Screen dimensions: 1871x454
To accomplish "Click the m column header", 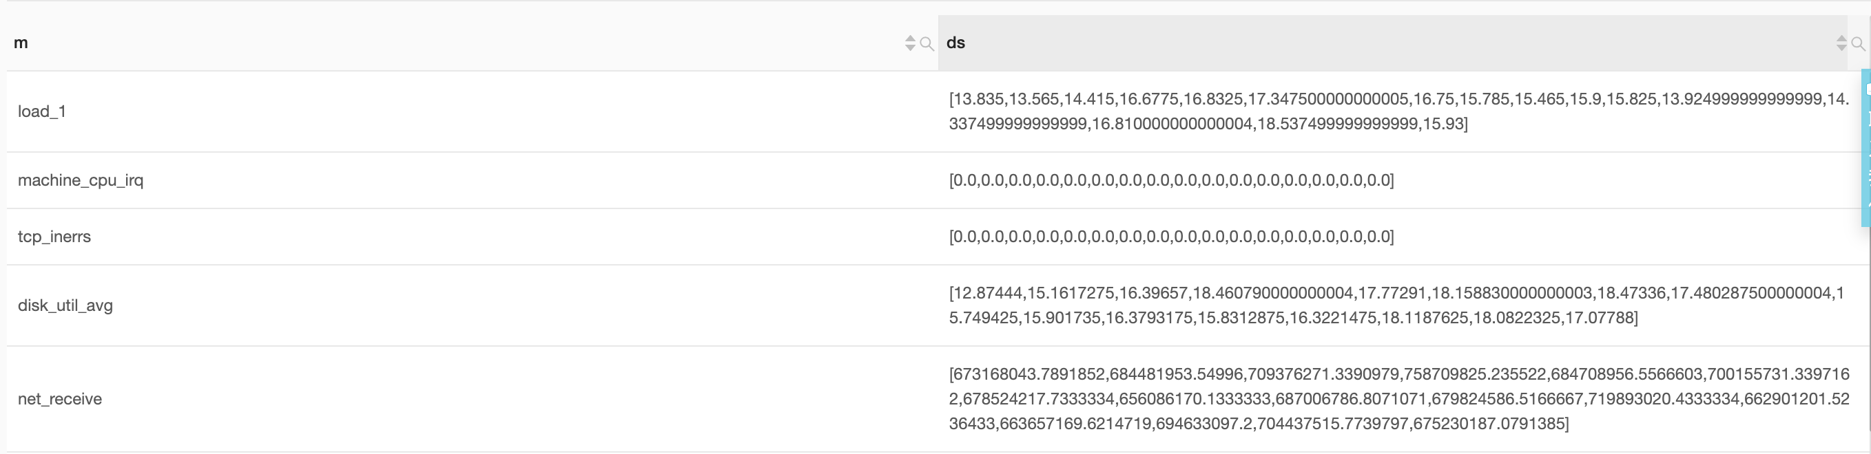I will 21,43.
